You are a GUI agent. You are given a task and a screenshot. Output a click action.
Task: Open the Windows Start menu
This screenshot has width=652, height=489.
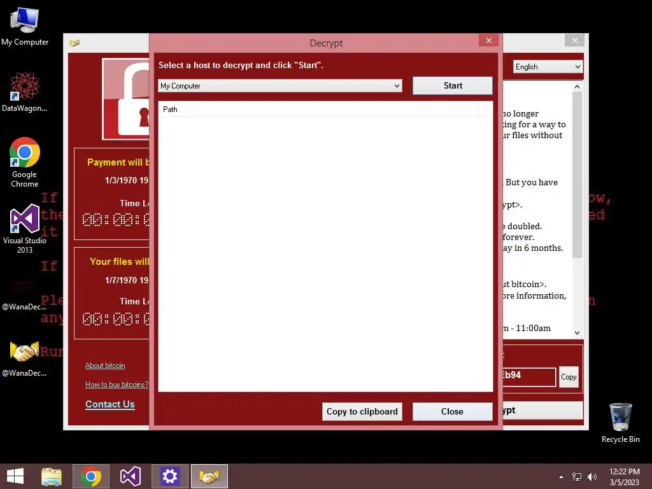pyautogui.click(x=15, y=476)
